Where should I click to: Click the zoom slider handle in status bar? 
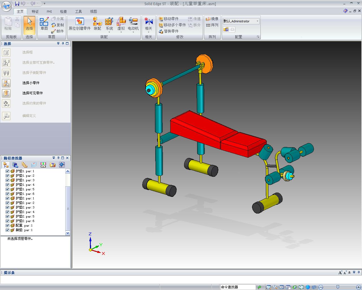pos(338,287)
